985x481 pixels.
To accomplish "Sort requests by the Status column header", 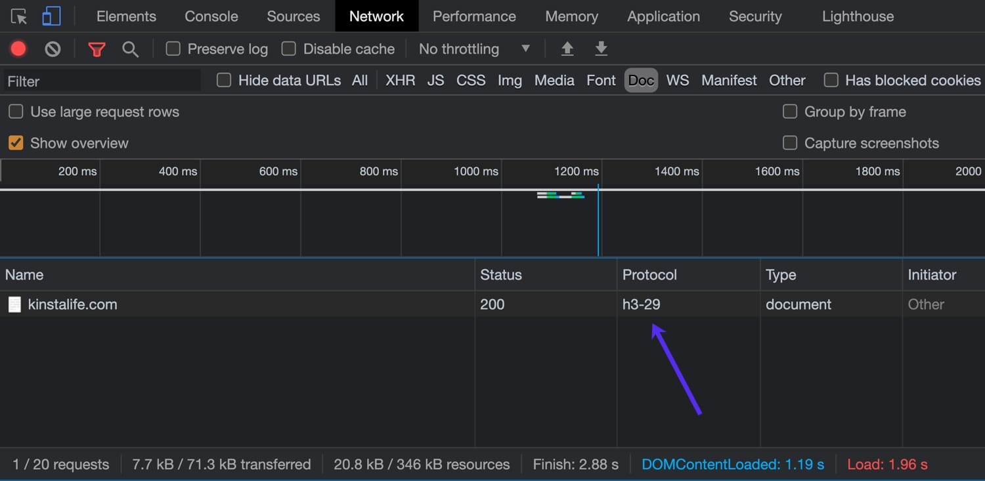I will pyautogui.click(x=501, y=275).
